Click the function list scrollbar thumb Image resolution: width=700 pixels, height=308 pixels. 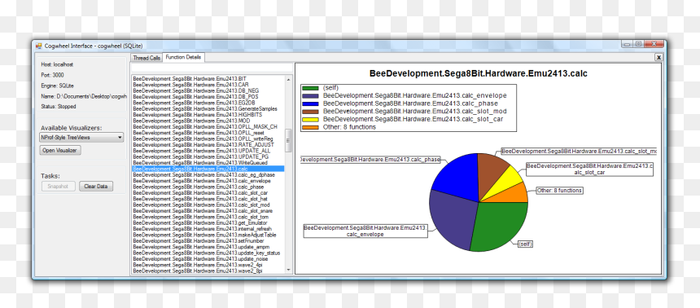pos(288,140)
